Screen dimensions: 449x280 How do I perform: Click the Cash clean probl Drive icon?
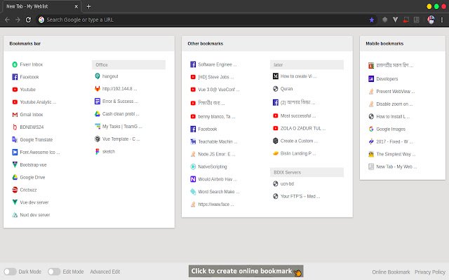[x=98, y=114]
